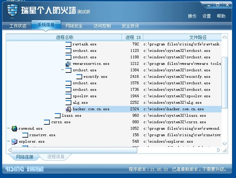This screenshot has height=178, width=236.
Task: Open the 安全资讯 tab
Action: [x=130, y=26]
